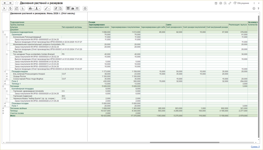Expand the Питомник хвойные group
The image size is (263, 150).
[3, 108]
